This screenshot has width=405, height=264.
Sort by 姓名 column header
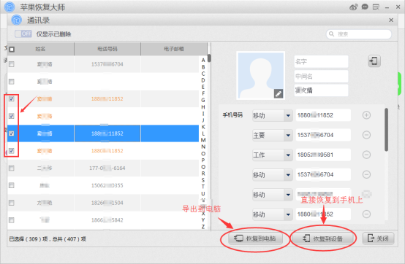40,49
